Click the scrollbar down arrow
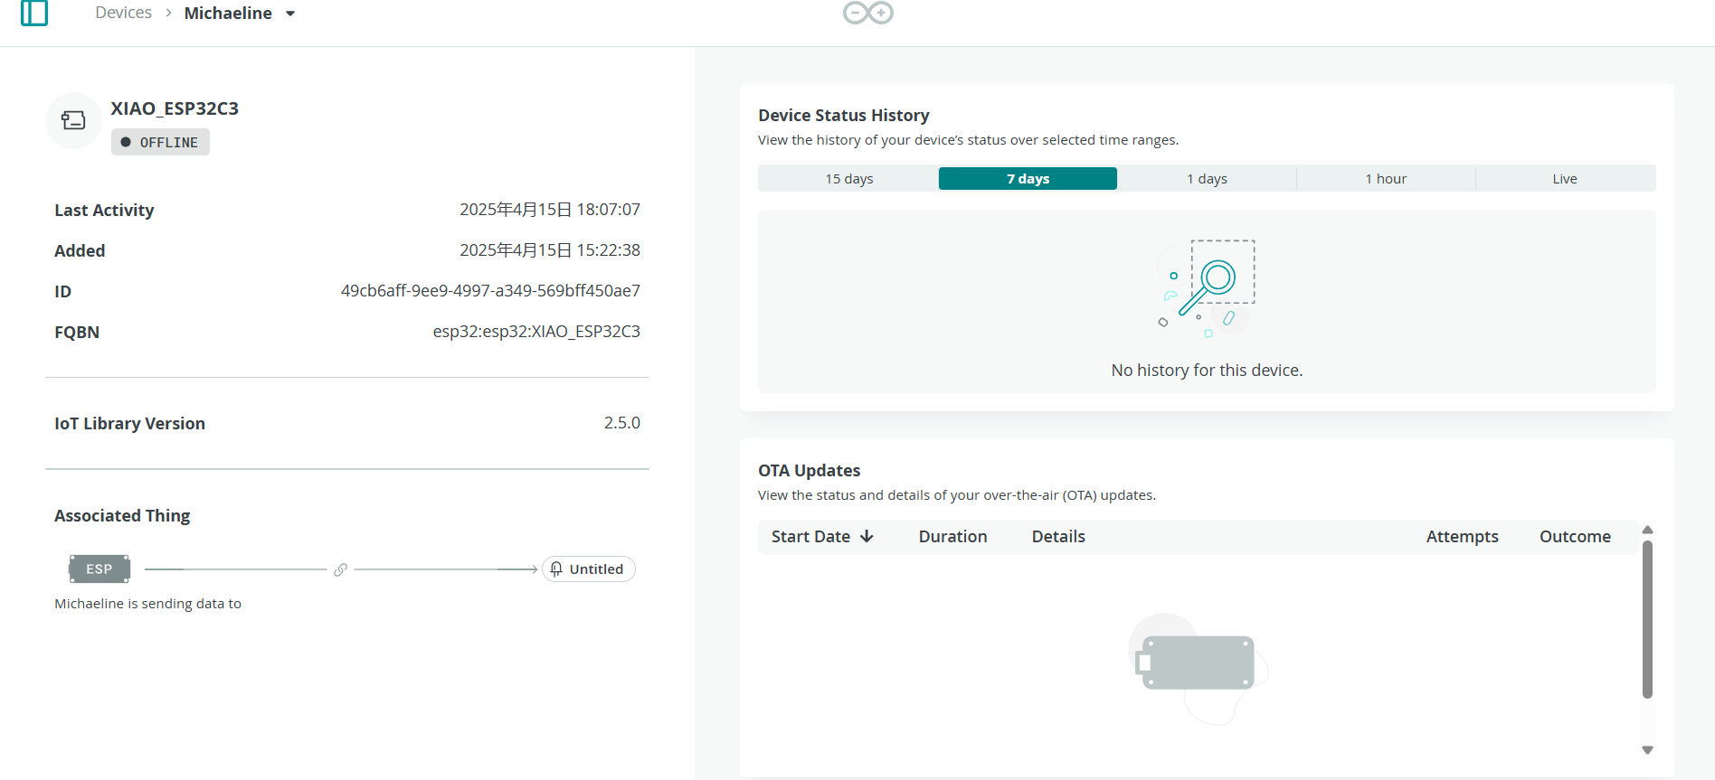Screen dimensions: 1715x780 1647,750
